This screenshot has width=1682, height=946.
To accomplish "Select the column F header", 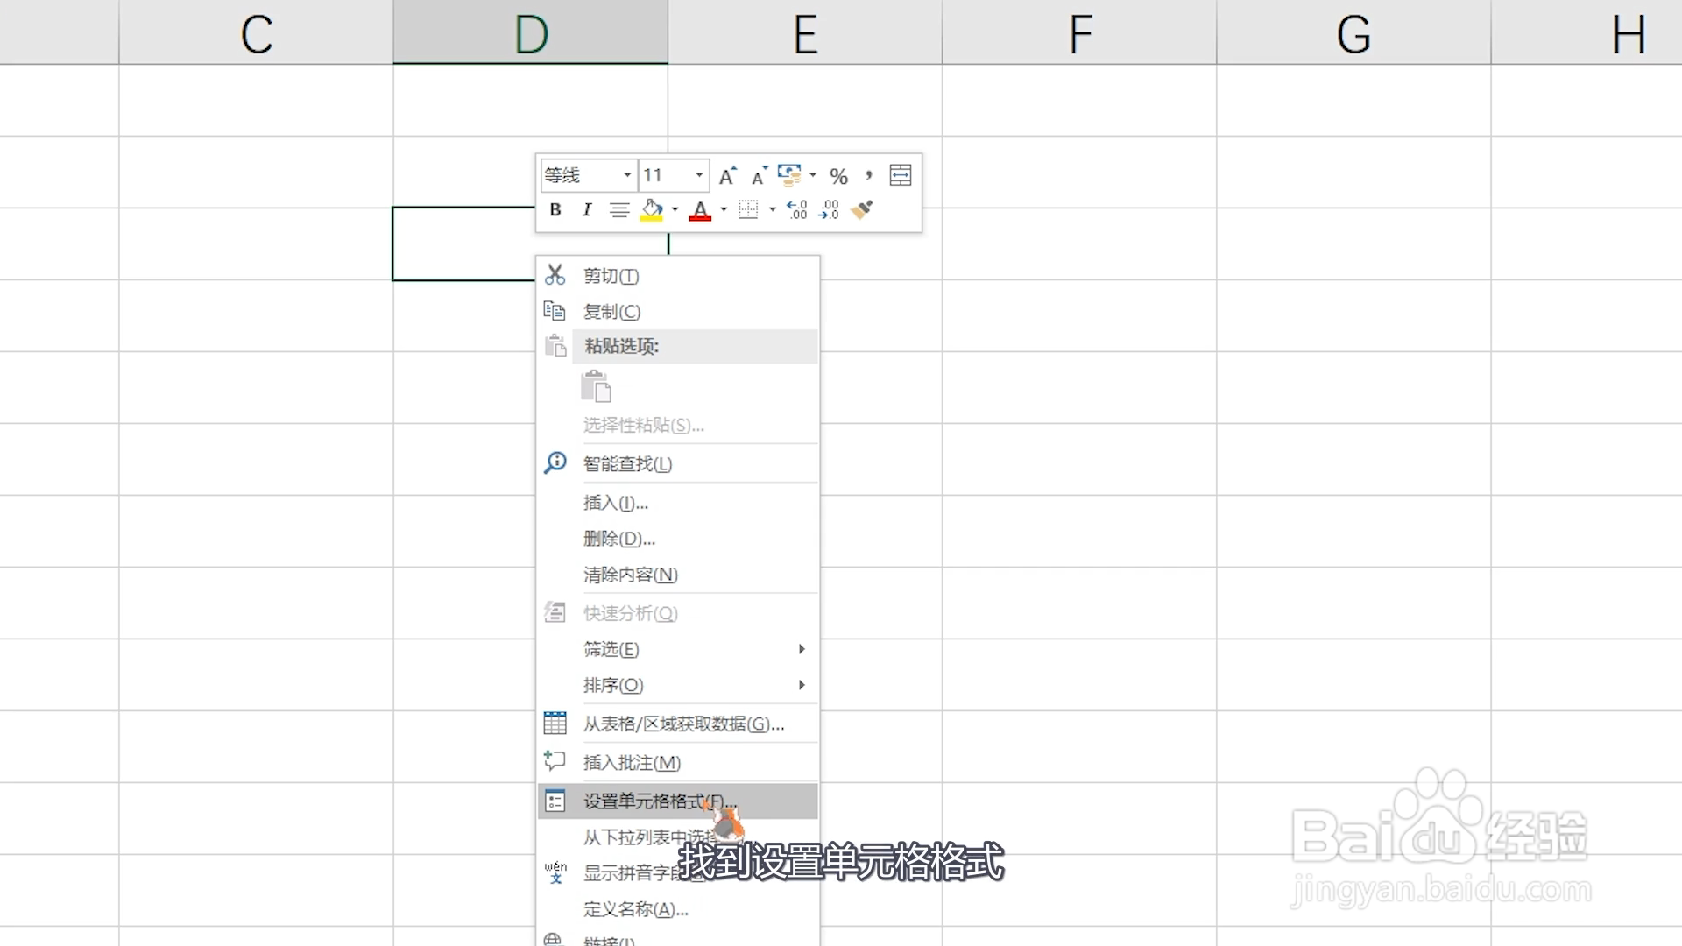I will pyautogui.click(x=1079, y=33).
